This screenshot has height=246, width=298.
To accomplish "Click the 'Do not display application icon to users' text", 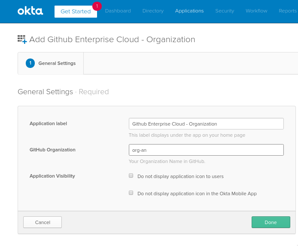I will (180, 176).
